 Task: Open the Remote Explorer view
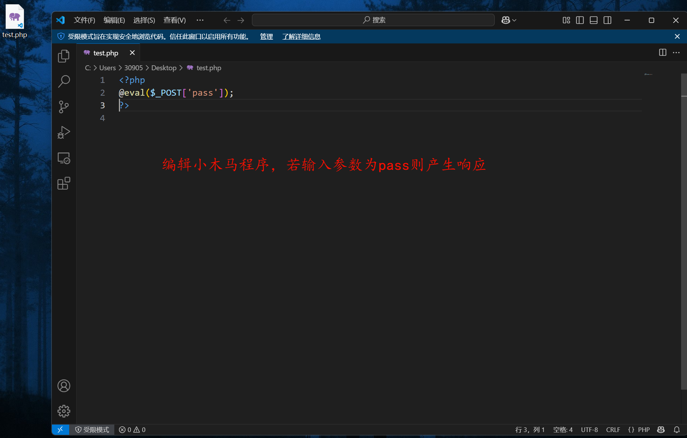click(64, 158)
